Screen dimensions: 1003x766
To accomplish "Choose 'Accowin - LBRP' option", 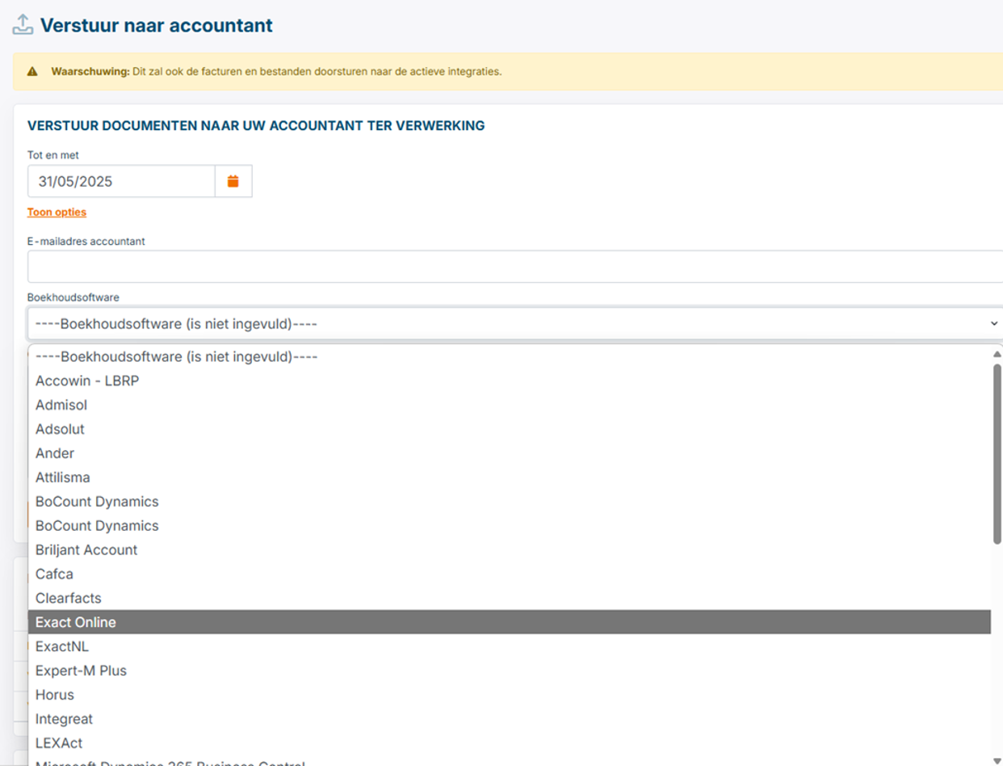I will coord(87,381).
